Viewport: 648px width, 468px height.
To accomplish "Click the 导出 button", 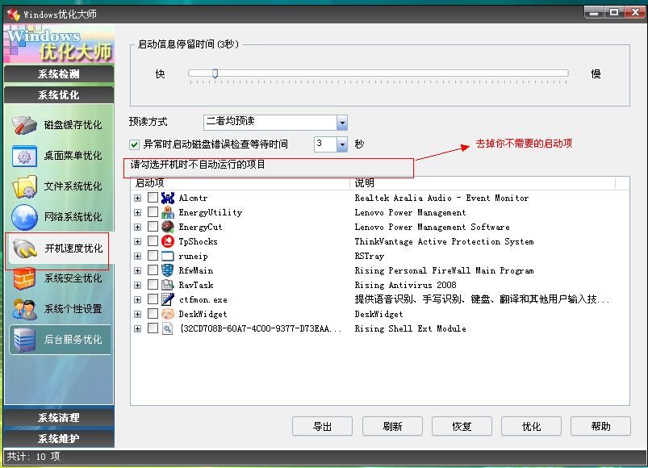I will (322, 426).
